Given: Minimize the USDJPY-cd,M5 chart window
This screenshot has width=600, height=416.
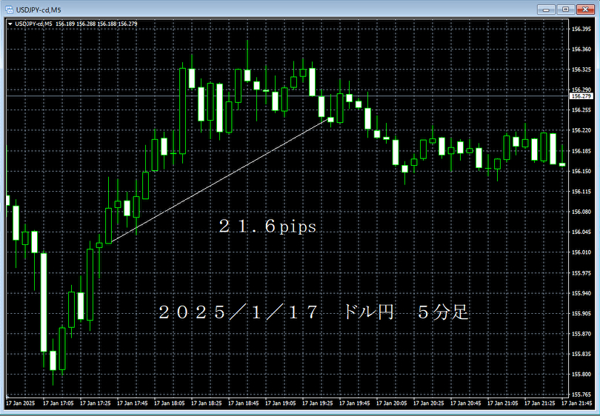Looking at the screenshot, I should tap(546, 10).
